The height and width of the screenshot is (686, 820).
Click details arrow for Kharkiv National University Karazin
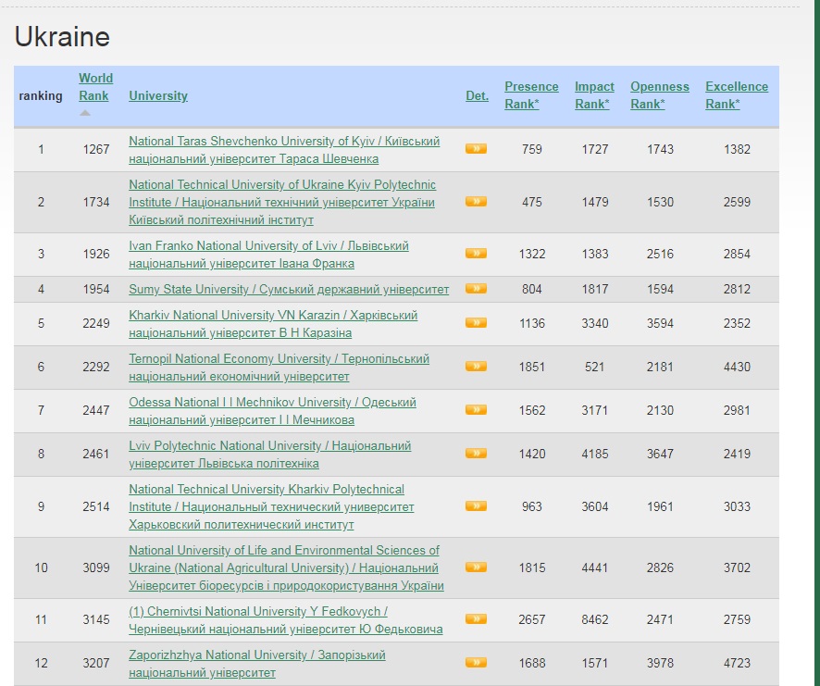476,323
